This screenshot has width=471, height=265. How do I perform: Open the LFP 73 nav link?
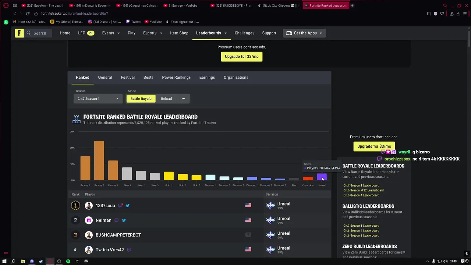click(86, 33)
